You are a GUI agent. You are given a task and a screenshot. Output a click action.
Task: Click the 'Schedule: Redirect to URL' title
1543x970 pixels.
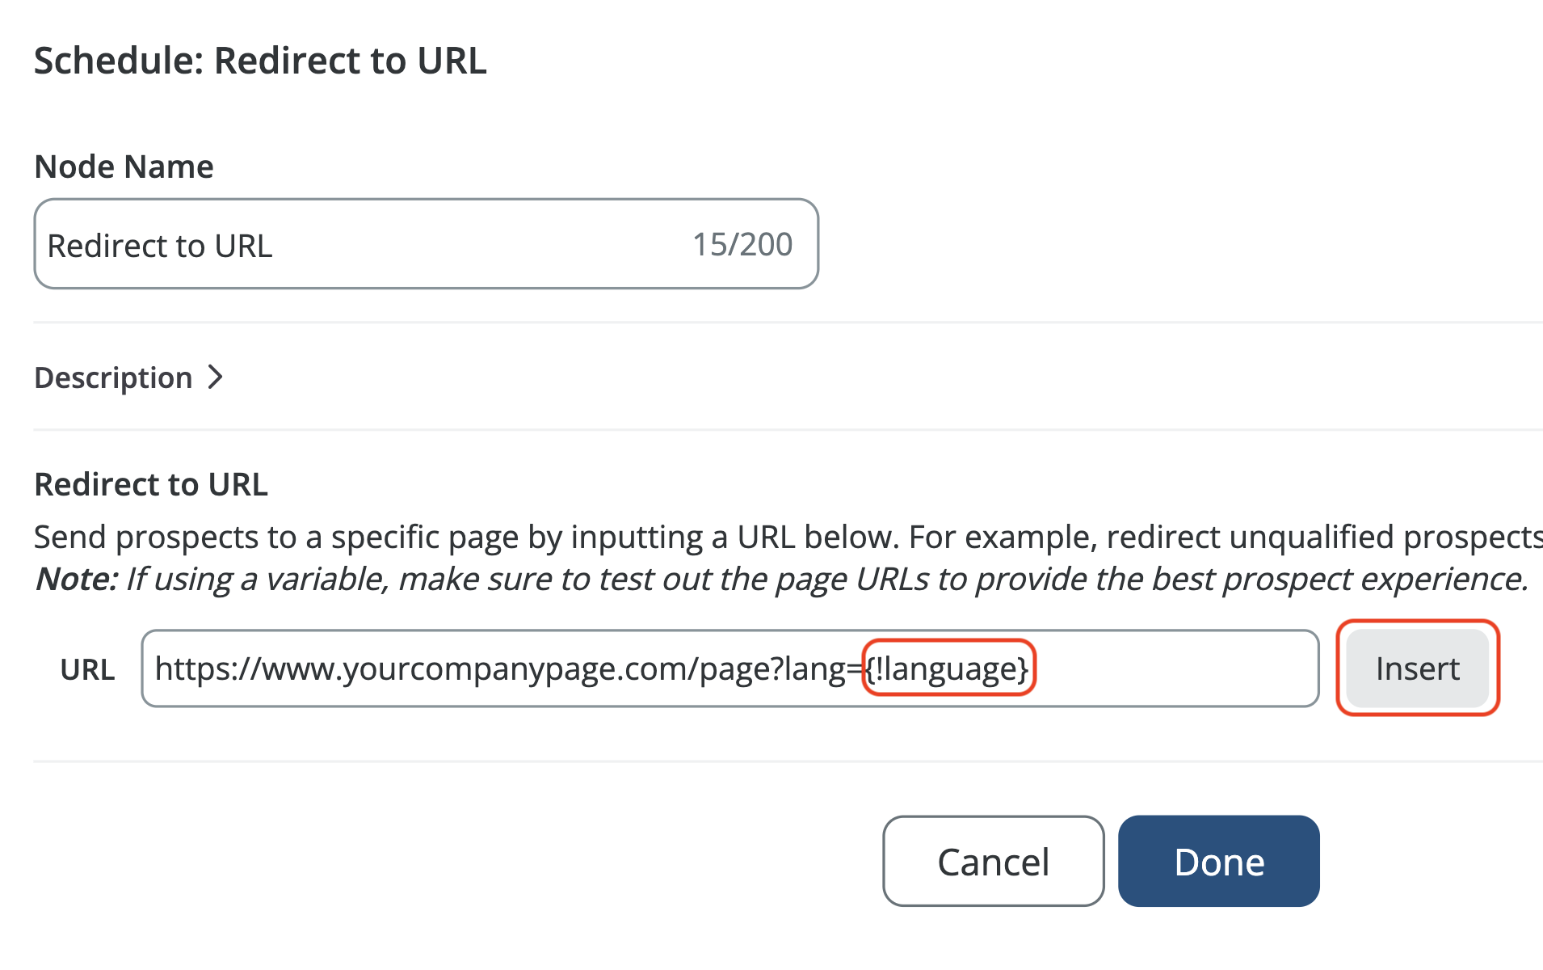click(x=260, y=61)
